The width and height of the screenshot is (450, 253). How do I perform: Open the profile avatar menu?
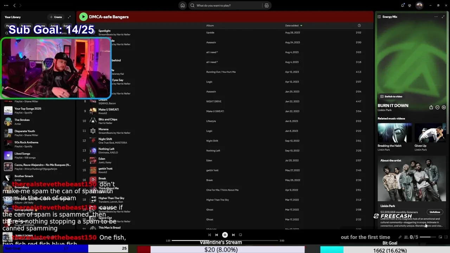419,5
